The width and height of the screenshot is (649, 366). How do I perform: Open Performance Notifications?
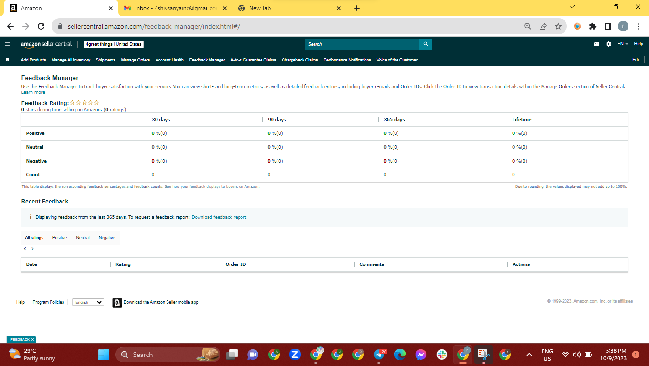[347, 60]
